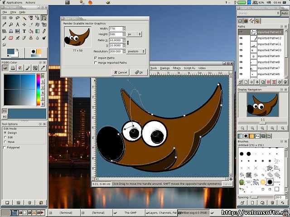Click the vertical hue color strip
Screen dimensions: 290x217
(38, 90)
